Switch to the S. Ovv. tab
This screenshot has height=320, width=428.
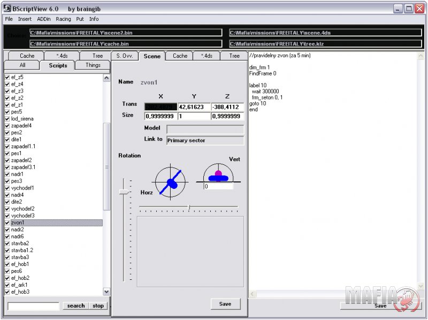[125, 56]
